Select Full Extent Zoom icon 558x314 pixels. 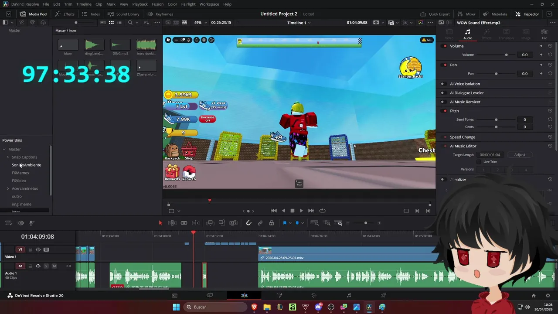click(x=314, y=223)
